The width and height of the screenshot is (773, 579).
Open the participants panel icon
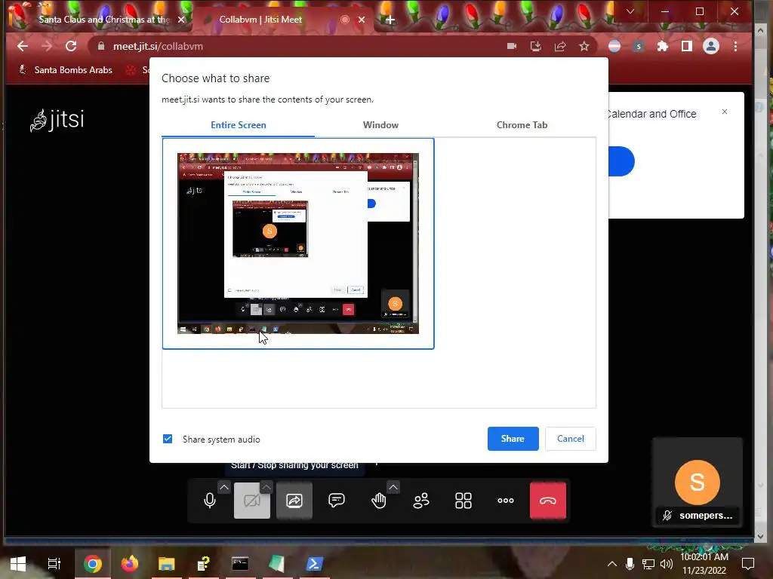click(421, 501)
